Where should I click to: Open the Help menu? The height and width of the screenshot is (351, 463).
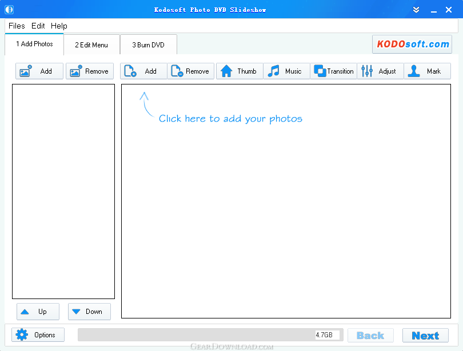59,26
